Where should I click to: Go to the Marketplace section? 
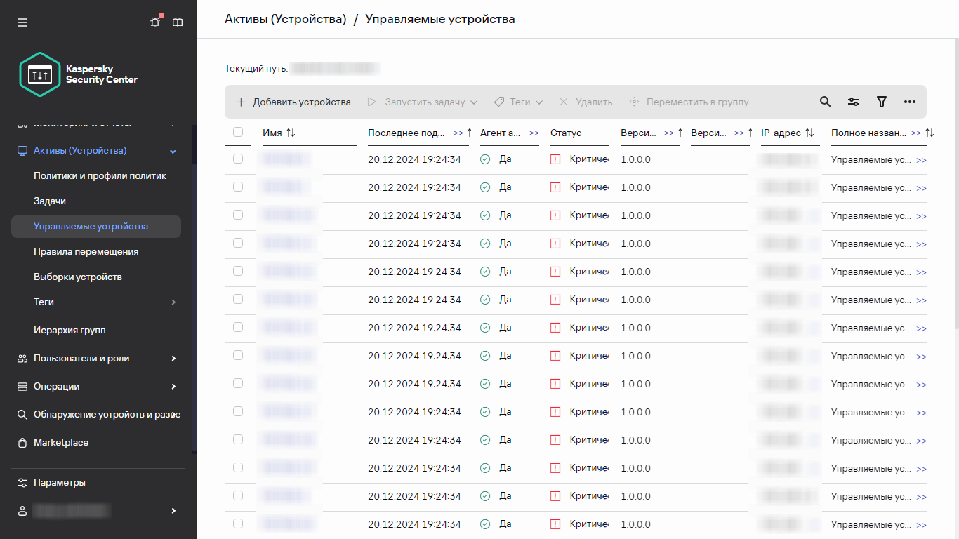pyautogui.click(x=62, y=442)
